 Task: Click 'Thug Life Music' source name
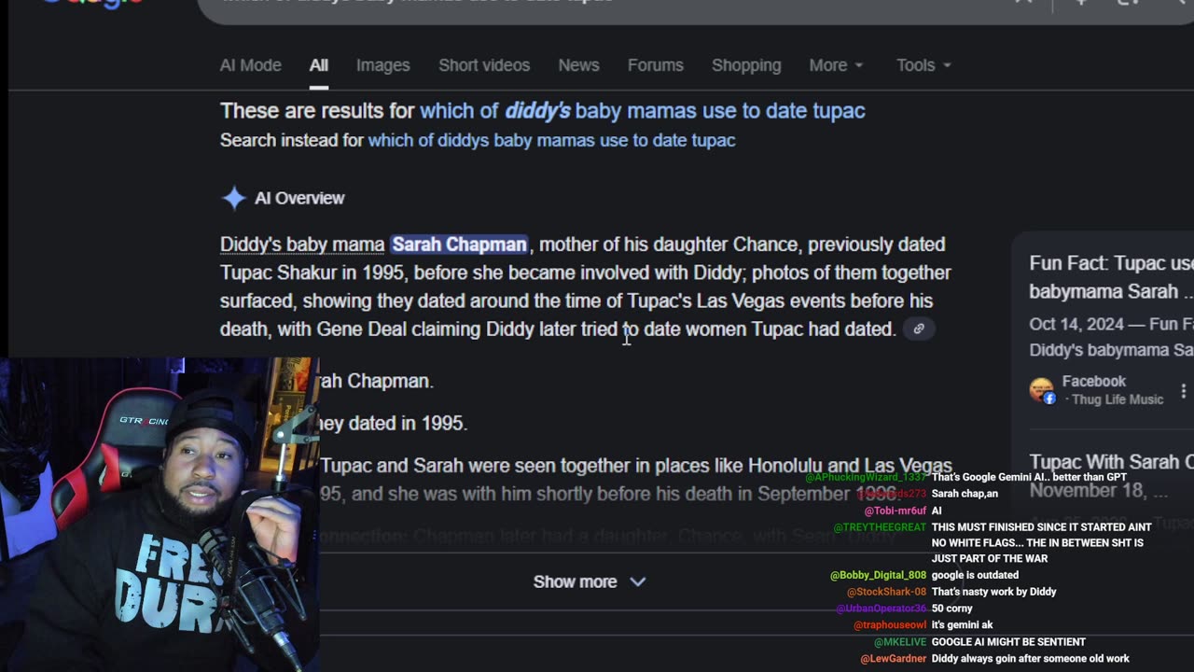(1118, 399)
